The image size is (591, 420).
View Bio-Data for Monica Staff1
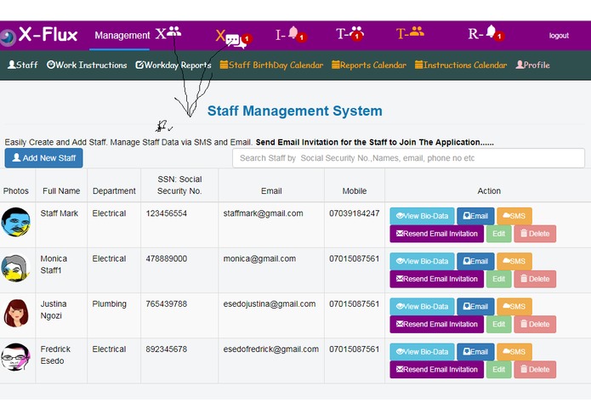tap(422, 261)
